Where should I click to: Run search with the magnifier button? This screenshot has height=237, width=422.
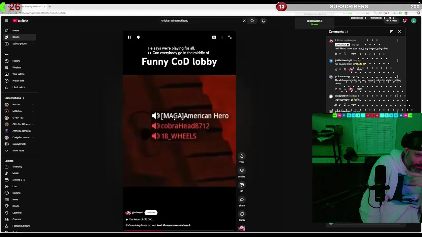[x=252, y=21]
